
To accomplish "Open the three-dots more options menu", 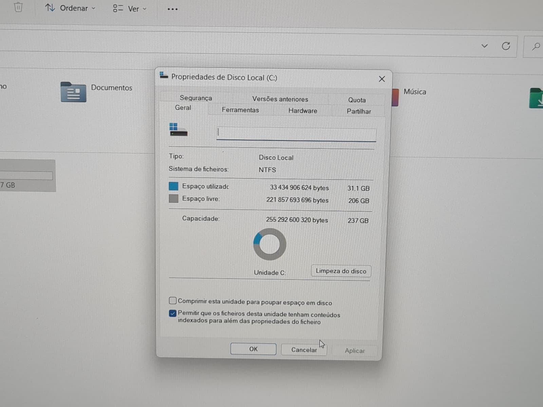I will click(x=172, y=9).
